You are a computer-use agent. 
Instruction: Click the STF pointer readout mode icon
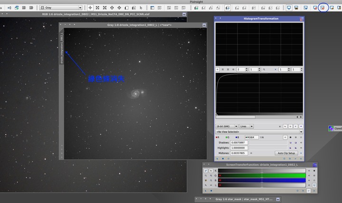[211, 171]
